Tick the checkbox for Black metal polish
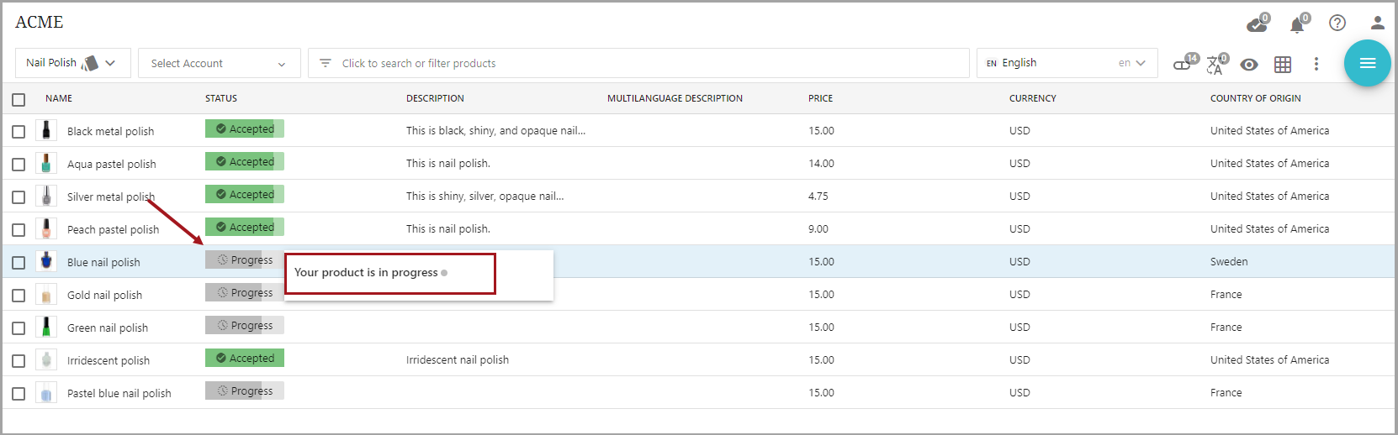1398x435 pixels. [19, 132]
